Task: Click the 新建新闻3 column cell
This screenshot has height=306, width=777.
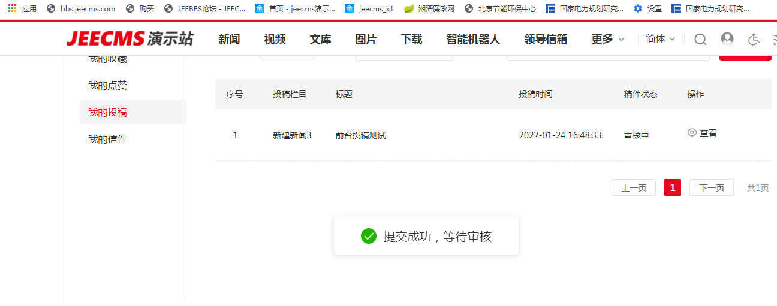Action: (x=292, y=135)
